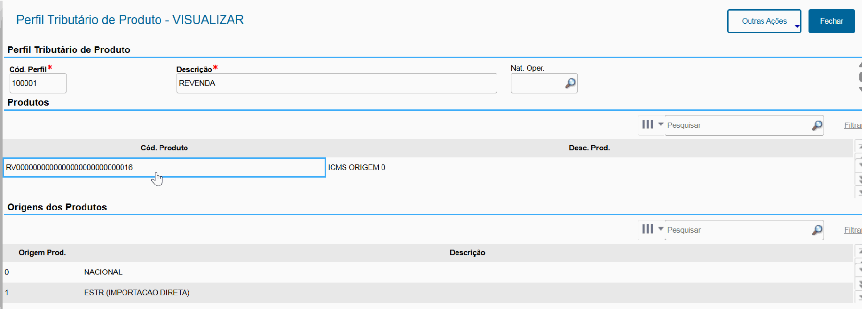Click the Nat. Oper. lookup magnifier icon
The height and width of the screenshot is (309, 862).
[570, 83]
